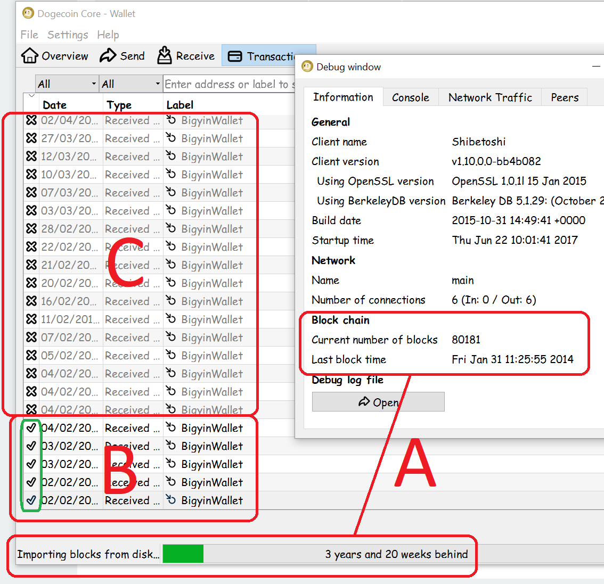
Task: Open the Receive page
Action: 186,56
